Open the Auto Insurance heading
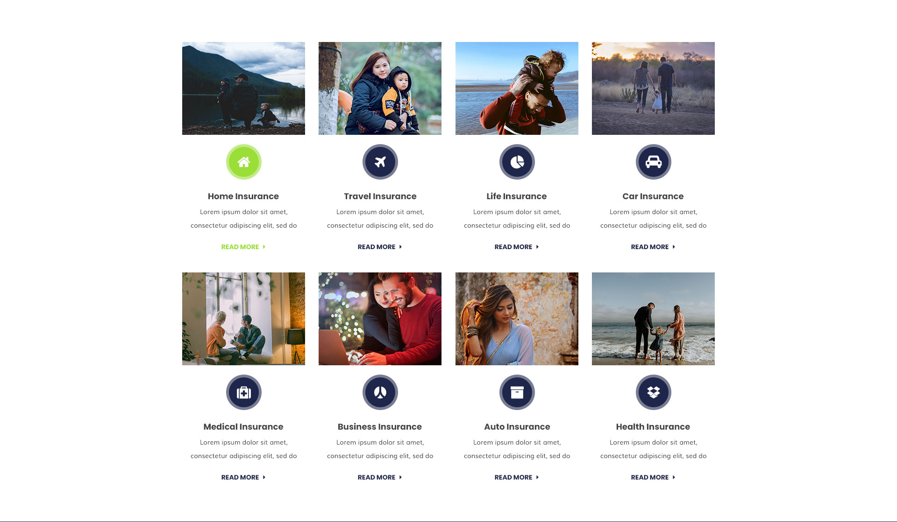Viewport: 897px width, 522px height. click(517, 427)
